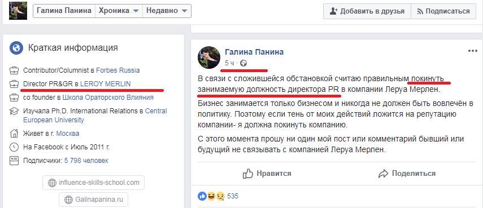Open influence-skills-school.com website button
Image resolution: width=483 pixels, height=208 pixels.
(94, 183)
